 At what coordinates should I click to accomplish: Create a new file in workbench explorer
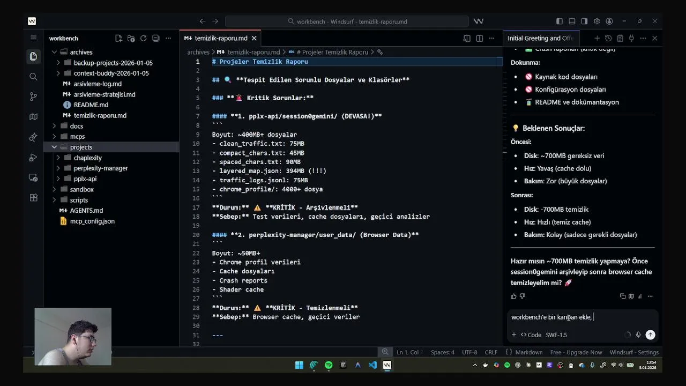tap(118, 38)
